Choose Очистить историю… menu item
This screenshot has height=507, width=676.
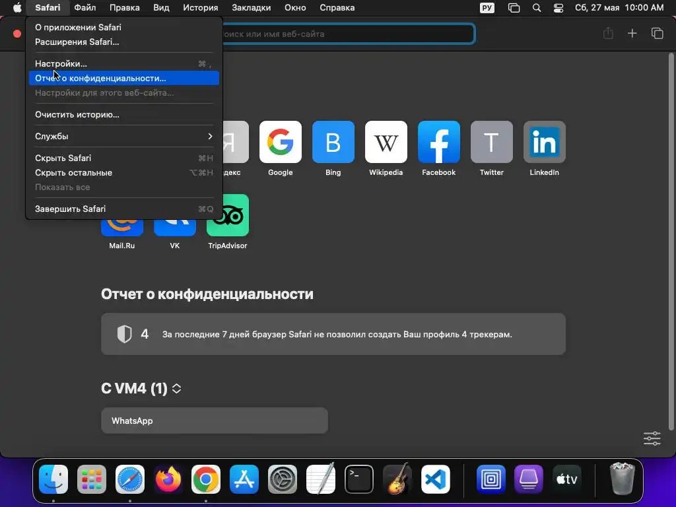click(x=123, y=115)
